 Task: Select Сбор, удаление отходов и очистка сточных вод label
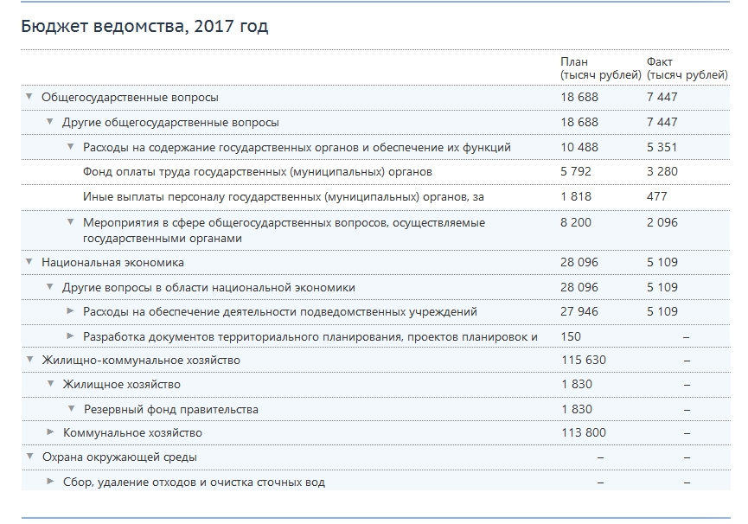pos(195,482)
